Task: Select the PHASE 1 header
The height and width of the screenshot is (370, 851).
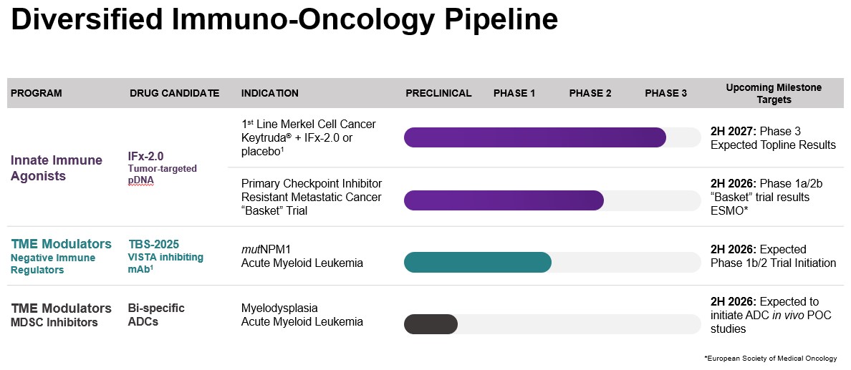Action: [x=514, y=93]
